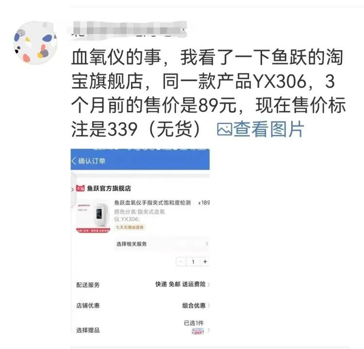364x349 pixels.
Task: Click the picture icon beside 查看图片
Action: [224, 129]
